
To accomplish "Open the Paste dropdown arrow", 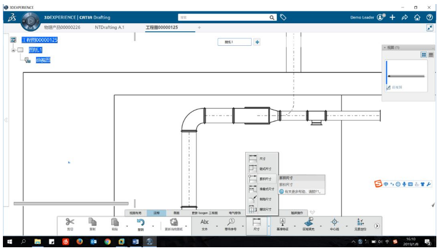I will 127,226.
